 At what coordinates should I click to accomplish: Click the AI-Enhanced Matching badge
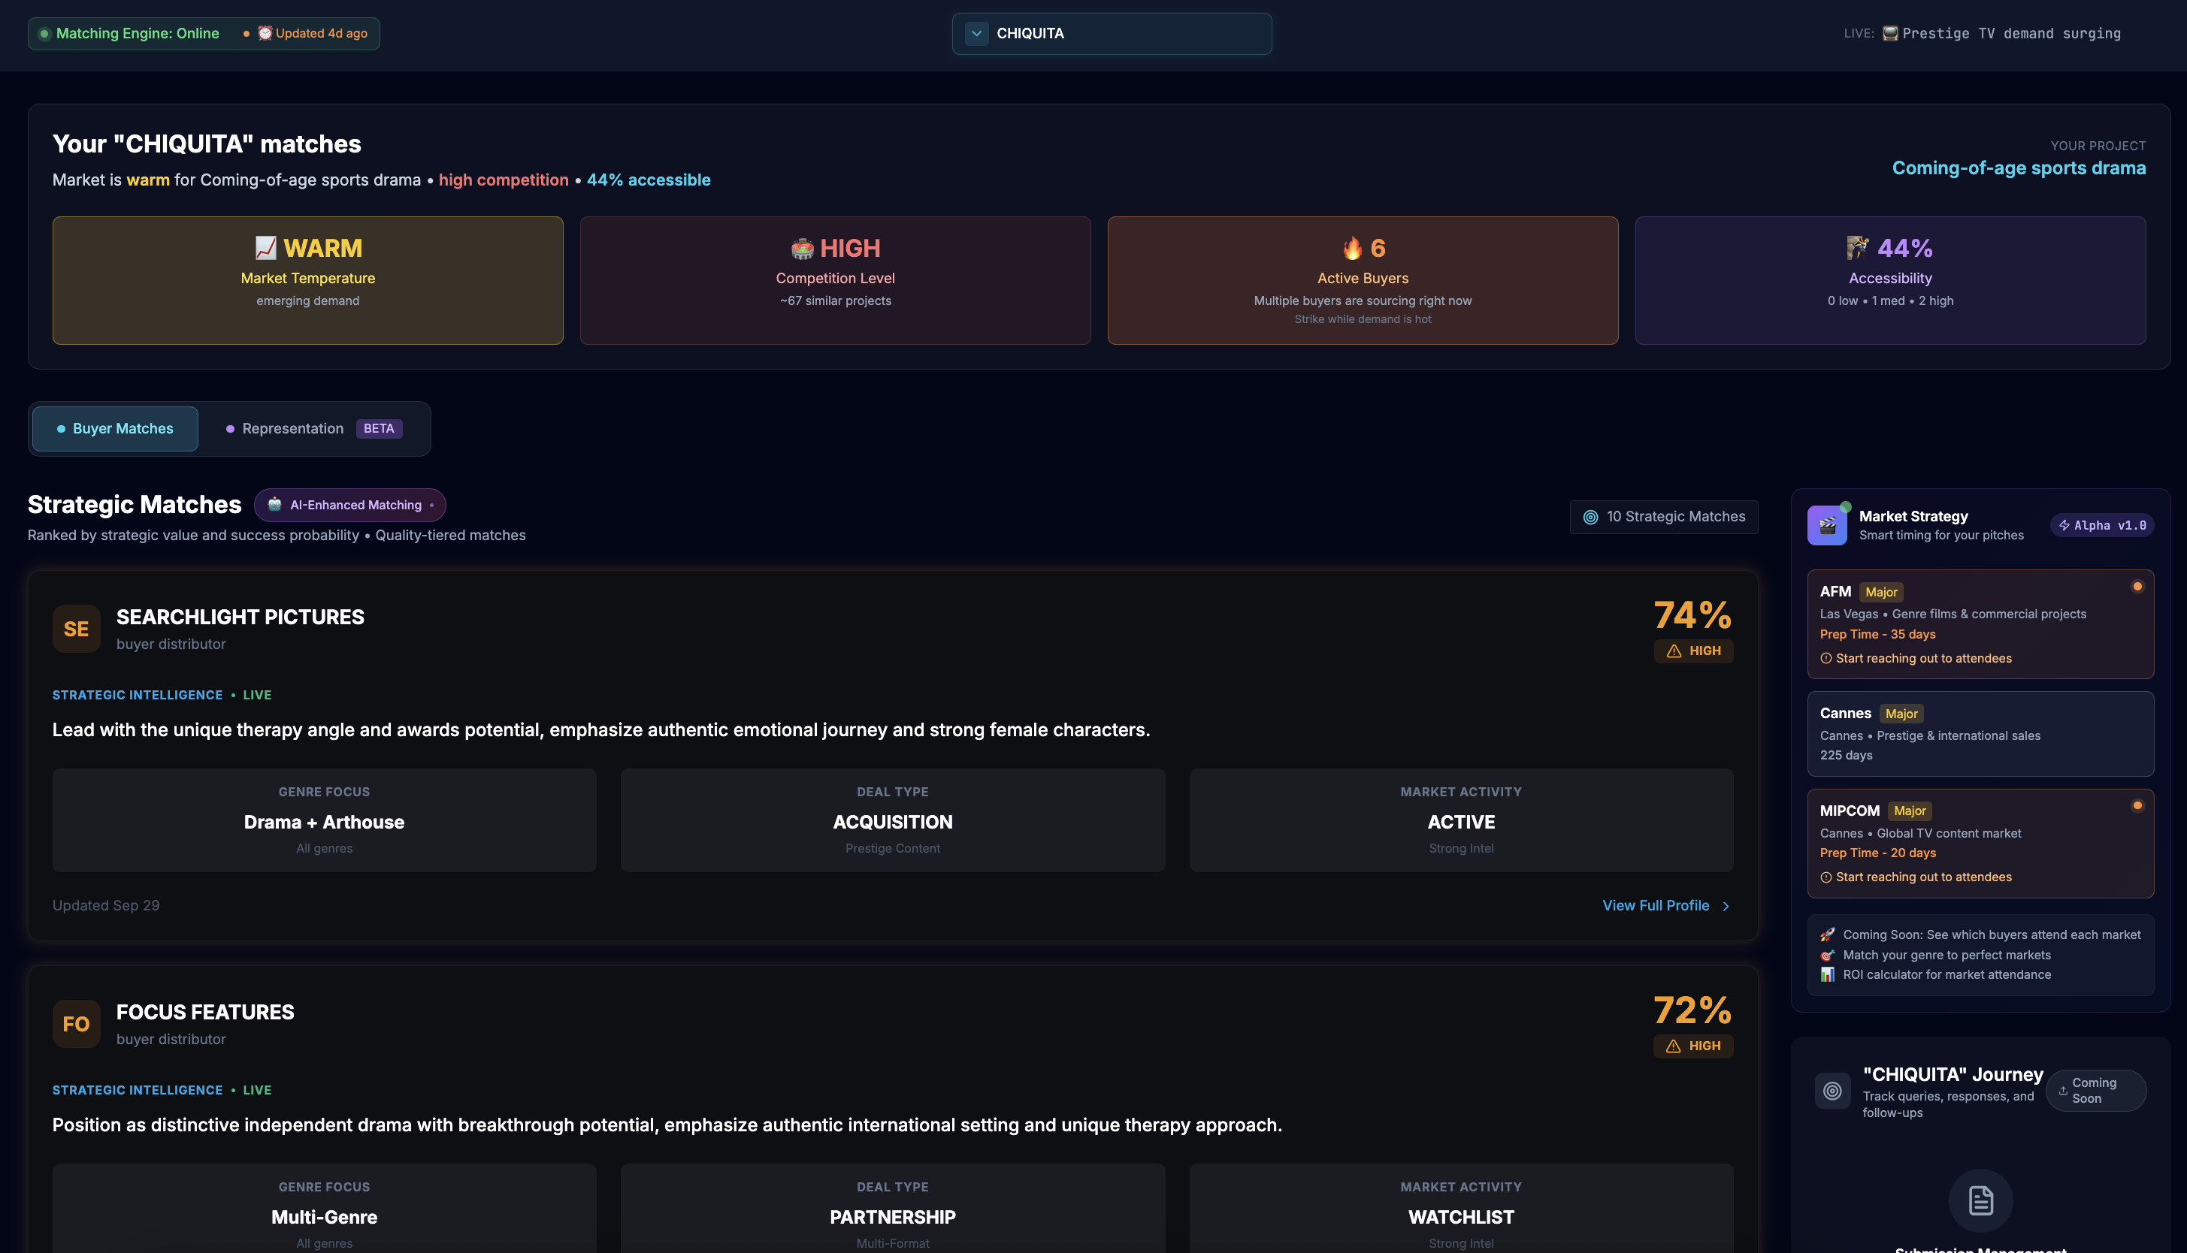349,505
